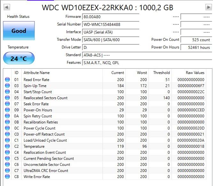This screenshot has height=186, width=213.
Task: Go to previous disk with left arrow
Action: point(7,7)
